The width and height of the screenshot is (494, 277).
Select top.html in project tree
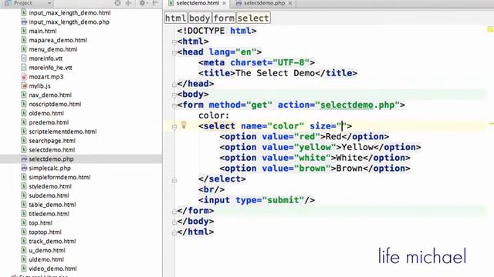pyautogui.click(x=41, y=222)
